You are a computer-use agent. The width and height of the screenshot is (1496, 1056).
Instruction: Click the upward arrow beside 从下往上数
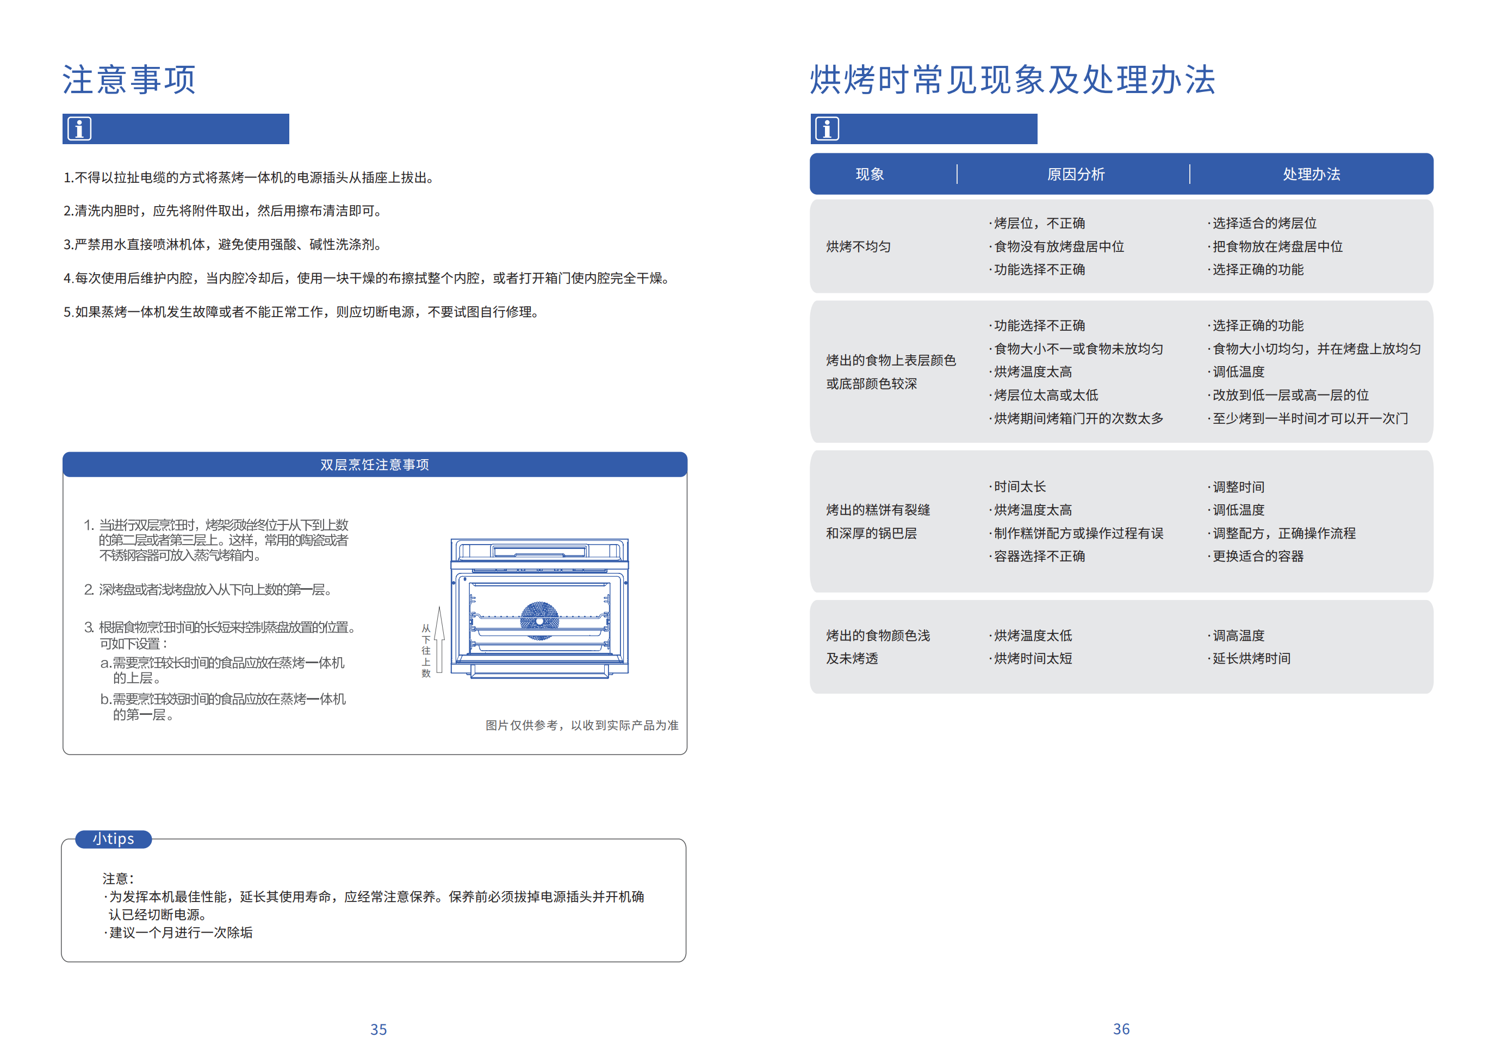[x=440, y=639]
